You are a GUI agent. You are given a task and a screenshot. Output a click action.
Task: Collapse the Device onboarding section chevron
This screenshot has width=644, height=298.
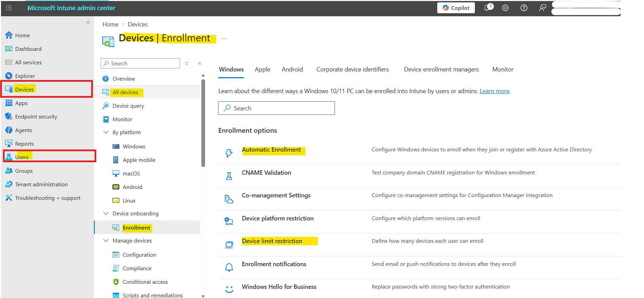click(x=106, y=213)
